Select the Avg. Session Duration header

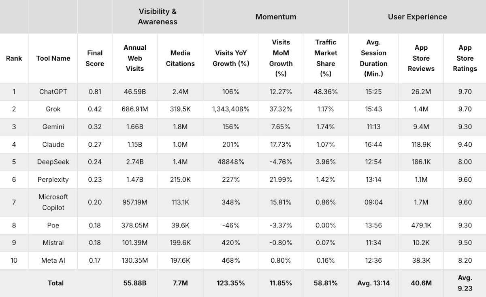(x=373, y=58)
